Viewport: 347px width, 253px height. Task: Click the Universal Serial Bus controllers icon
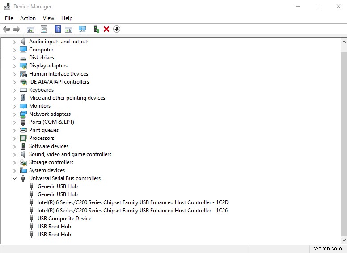[23, 178]
